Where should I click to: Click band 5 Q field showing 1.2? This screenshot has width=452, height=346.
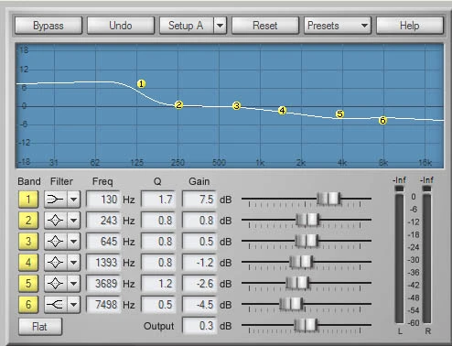click(158, 284)
